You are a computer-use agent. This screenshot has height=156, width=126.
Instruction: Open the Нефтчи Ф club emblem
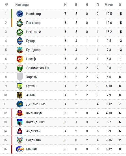click(x=20, y=32)
